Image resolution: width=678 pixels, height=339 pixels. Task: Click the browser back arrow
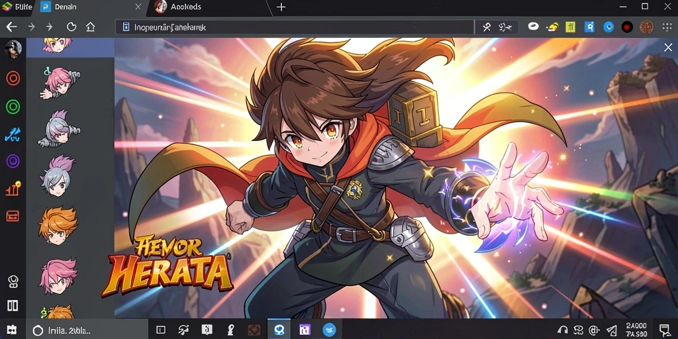tap(11, 26)
